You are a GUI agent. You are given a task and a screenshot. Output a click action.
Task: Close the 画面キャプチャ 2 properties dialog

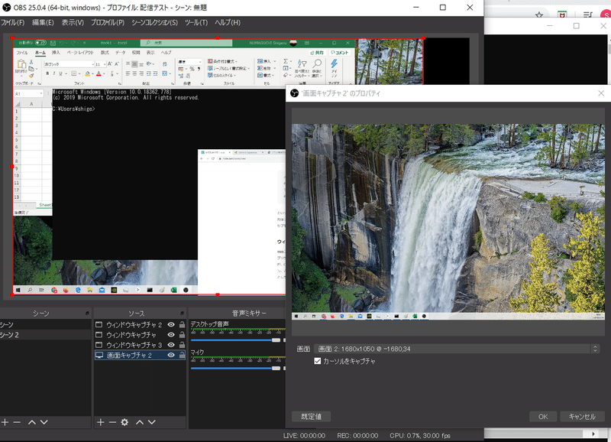pyautogui.click(x=601, y=93)
